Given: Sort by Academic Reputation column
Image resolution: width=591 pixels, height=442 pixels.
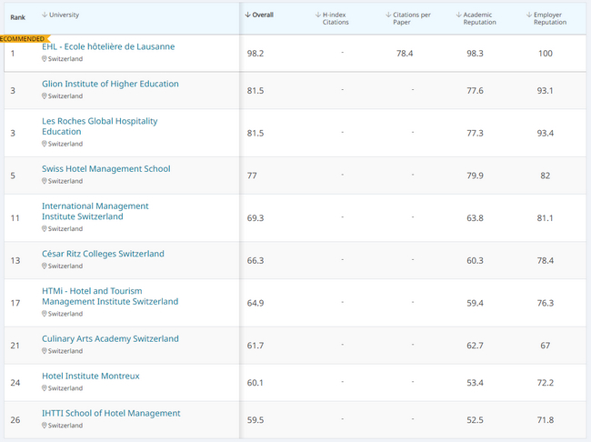Looking at the screenshot, I should coord(476,18).
